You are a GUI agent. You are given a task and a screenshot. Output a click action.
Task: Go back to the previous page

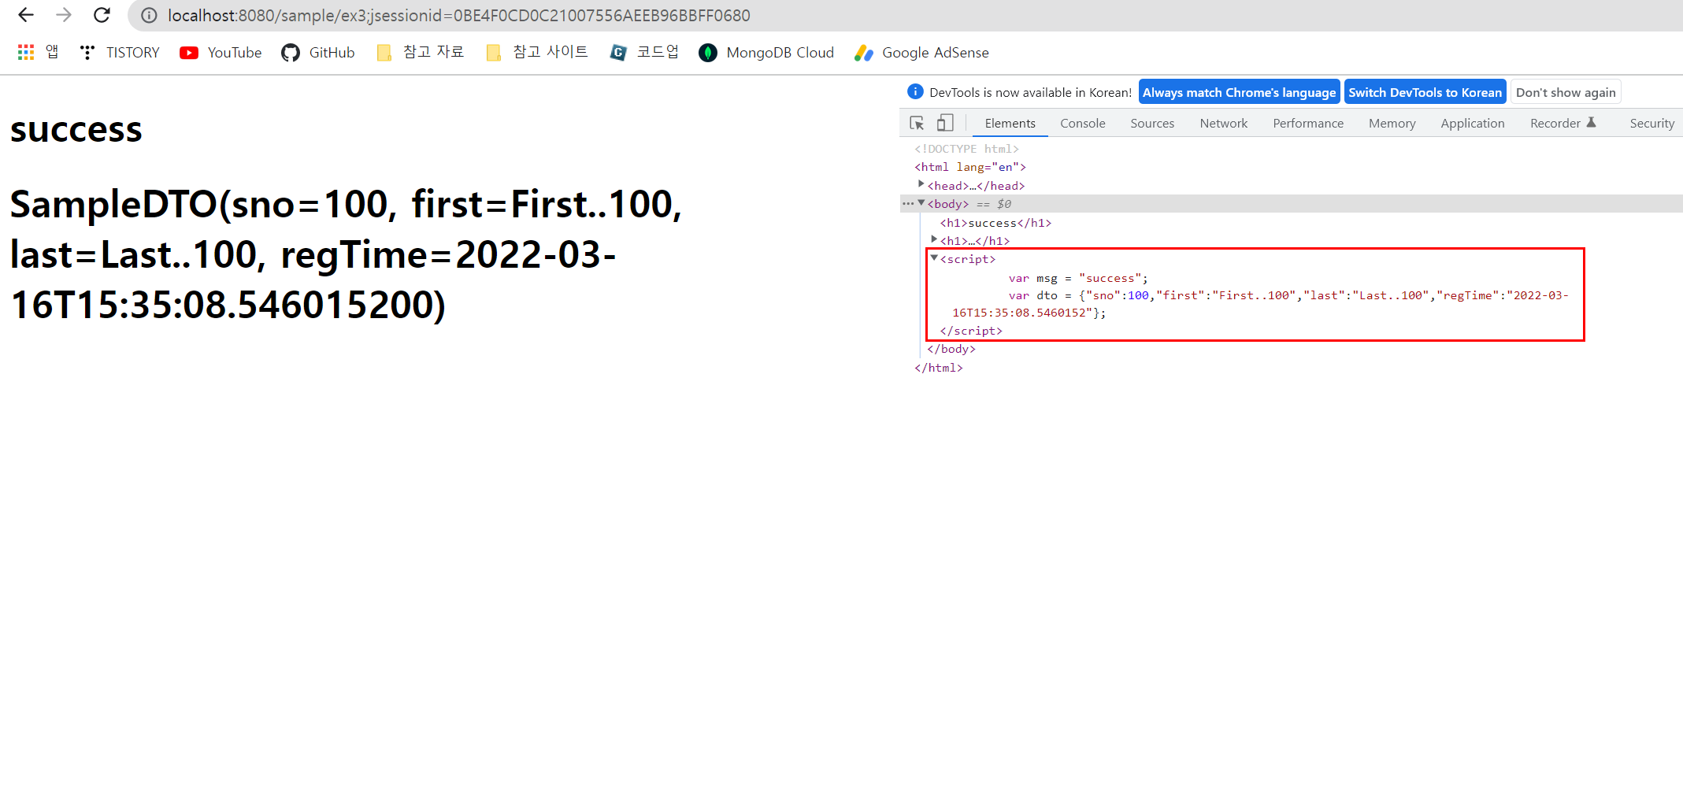point(26,15)
